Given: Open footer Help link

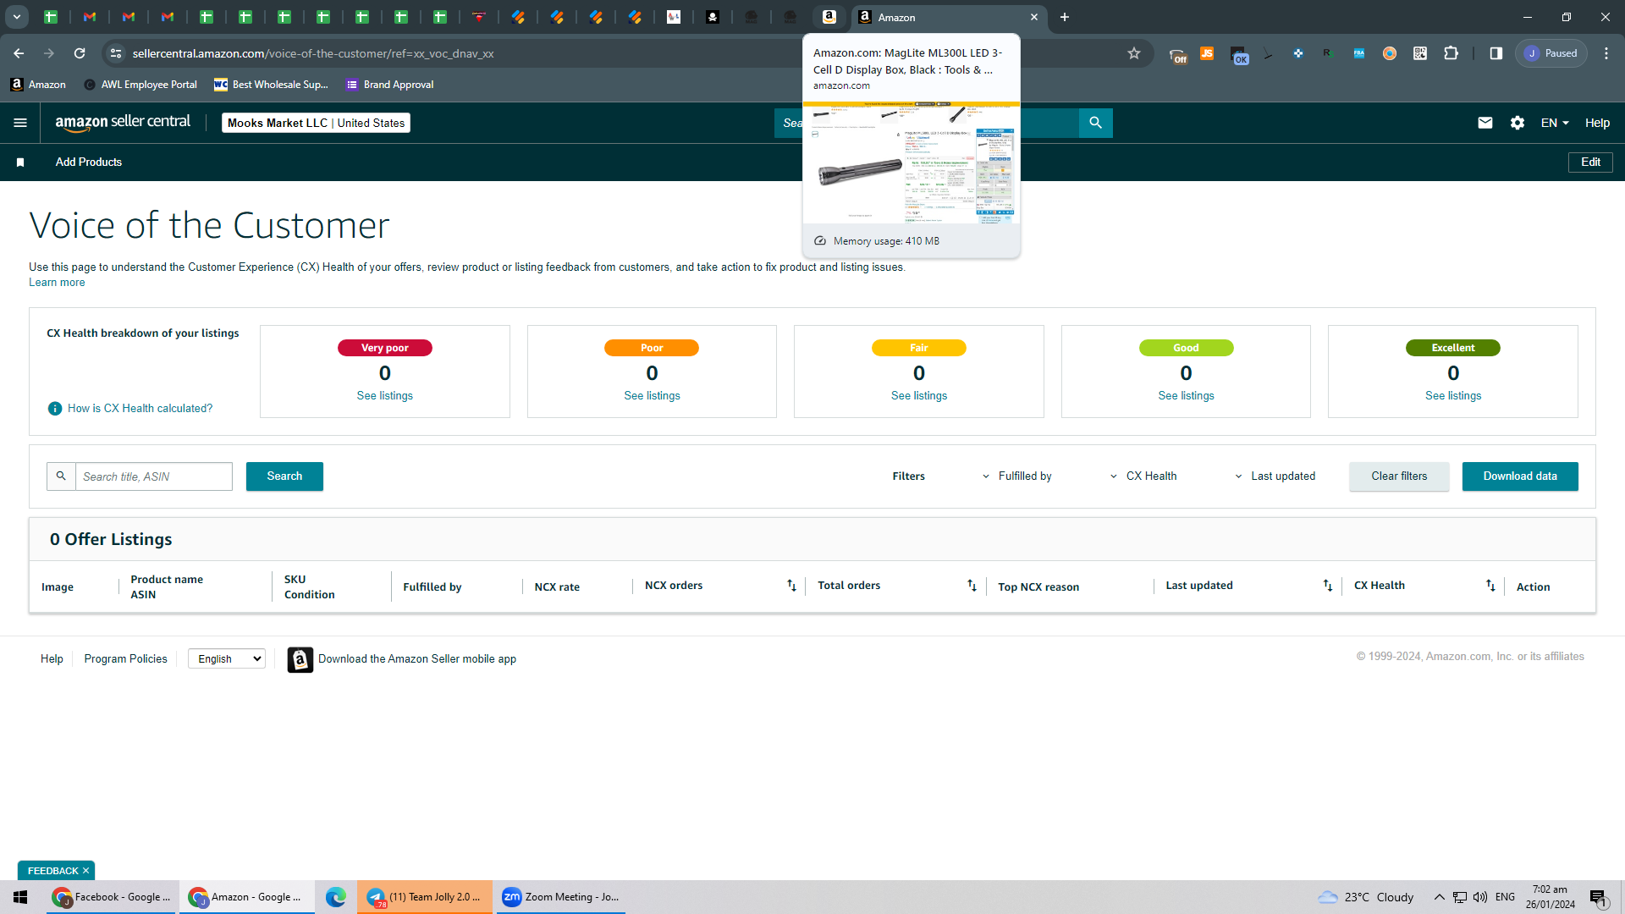Looking at the screenshot, I should click(x=52, y=659).
